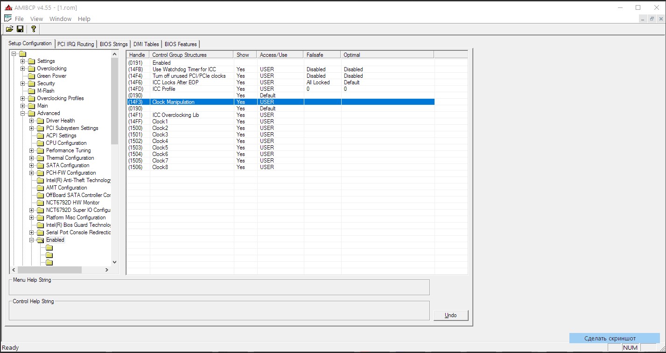Select the ICC Locks After EOP row
This screenshot has height=353, width=666.
click(x=280, y=82)
